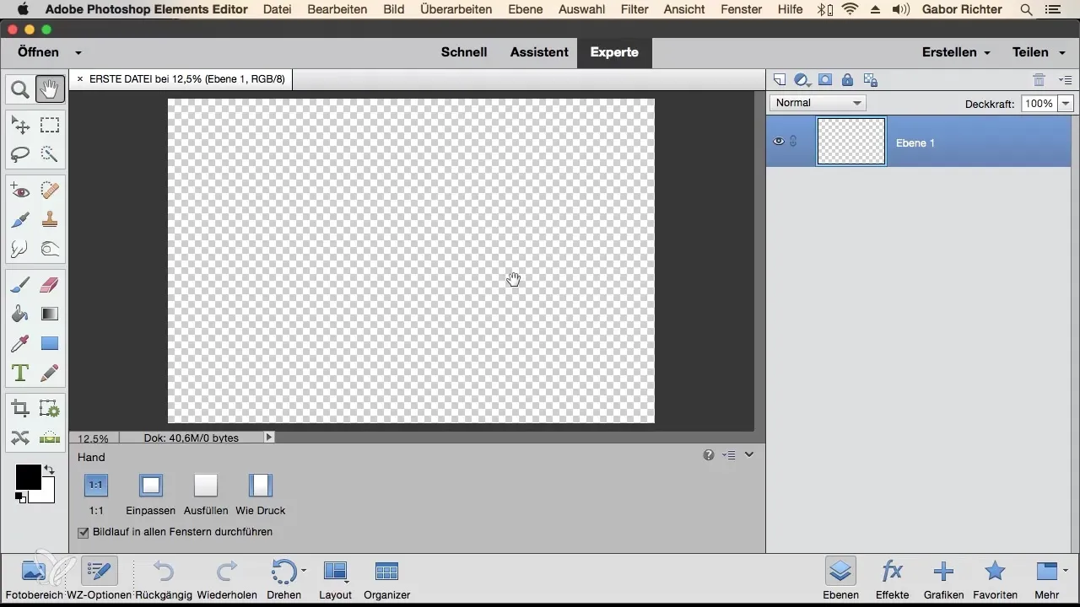
Task: Select the Content-Aware Move tool
Action: [20, 438]
